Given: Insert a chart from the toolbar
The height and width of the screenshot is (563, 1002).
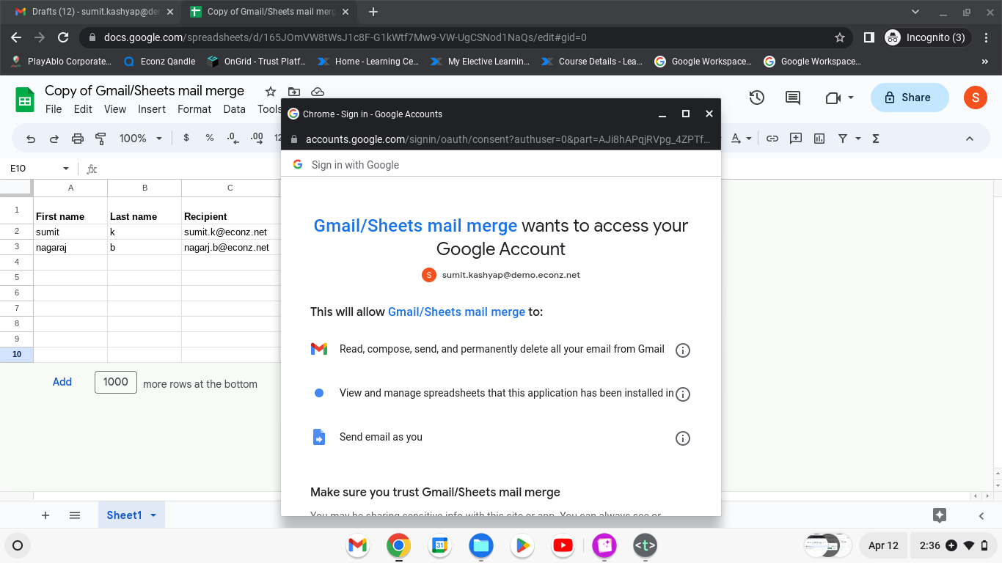Looking at the screenshot, I should coord(819,139).
